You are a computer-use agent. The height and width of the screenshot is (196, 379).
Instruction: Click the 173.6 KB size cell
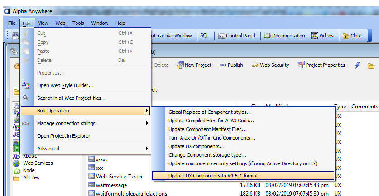[250, 185]
